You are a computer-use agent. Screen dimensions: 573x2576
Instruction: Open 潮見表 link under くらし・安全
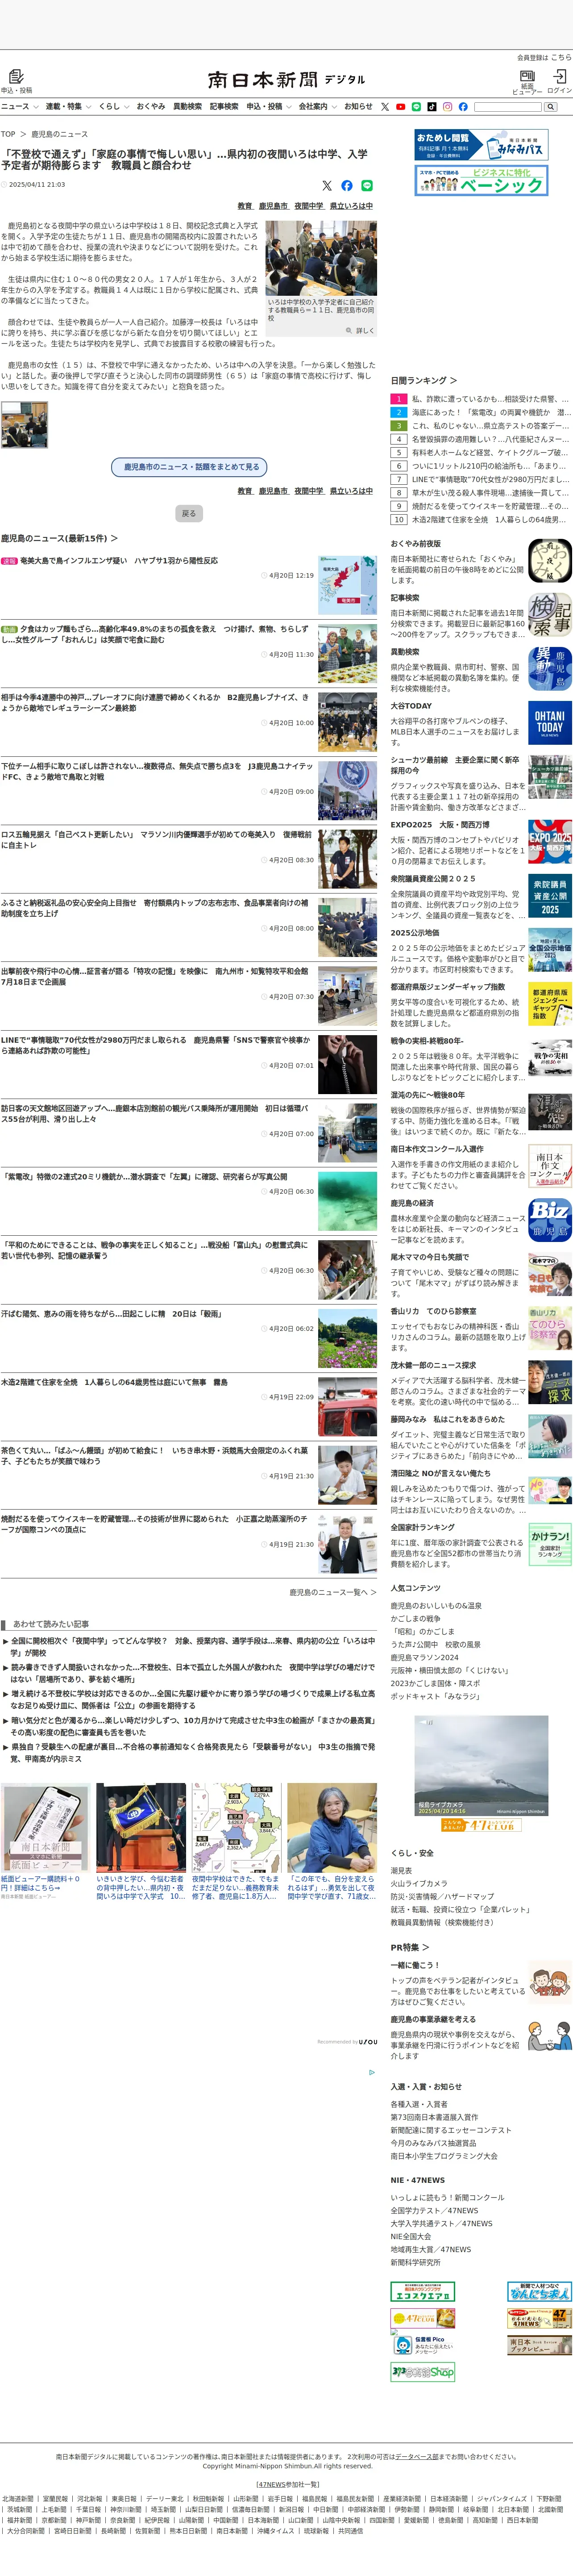tap(400, 1871)
